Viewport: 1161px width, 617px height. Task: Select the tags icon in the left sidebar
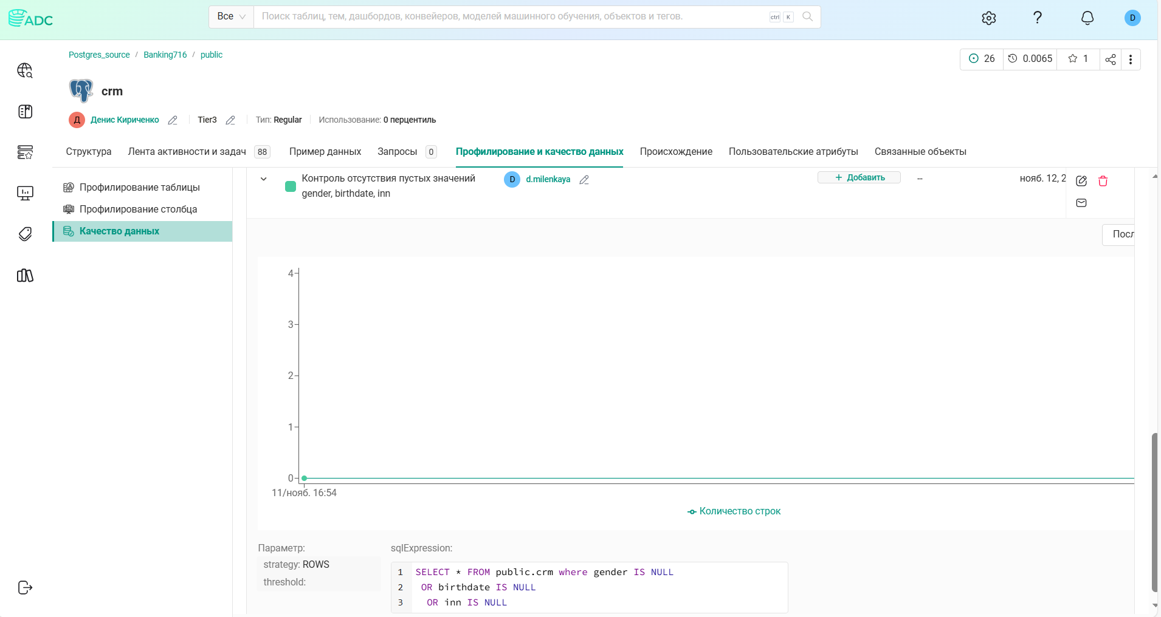pyautogui.click(x=25, y=233)
